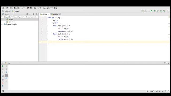Click code line 'def add(self):'
The height and width of the screenshot is (96, 171).
[x=61, y=26]
